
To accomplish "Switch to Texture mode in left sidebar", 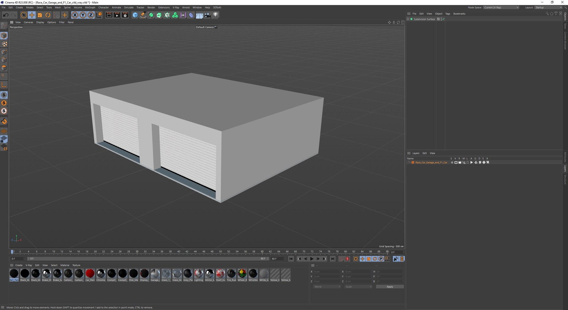I will point(4,44).
